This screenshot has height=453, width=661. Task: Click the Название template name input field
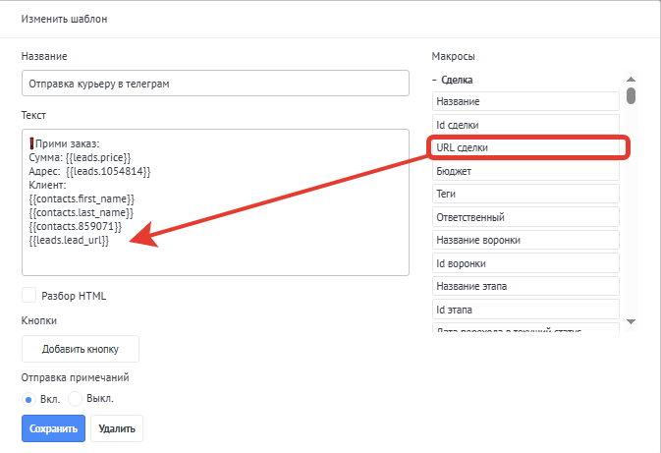tap(215, 84)
